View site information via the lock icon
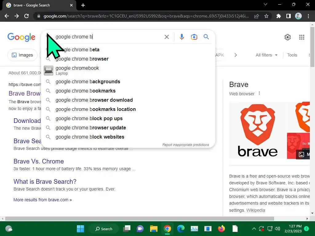Viewport: 315px width, 236px height. [x=39, y=16]
